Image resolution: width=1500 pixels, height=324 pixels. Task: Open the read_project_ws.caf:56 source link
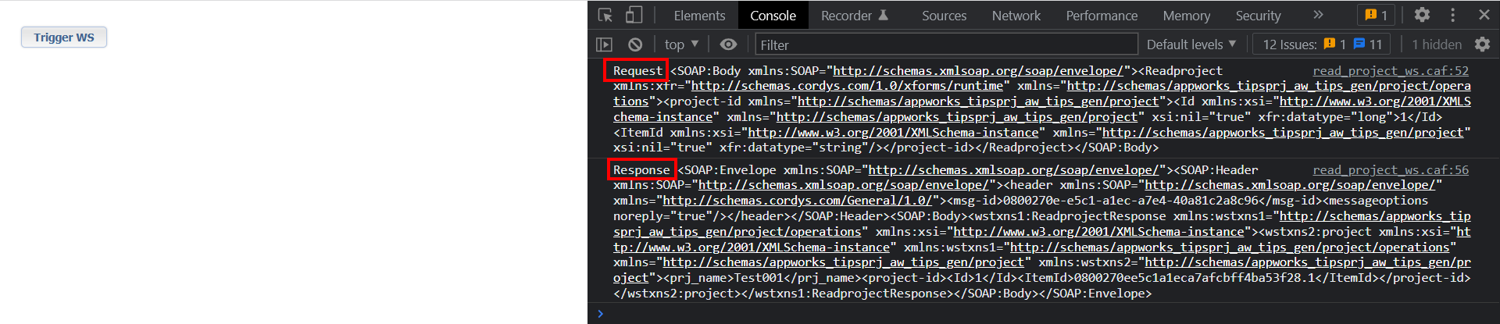[1390, 170]
